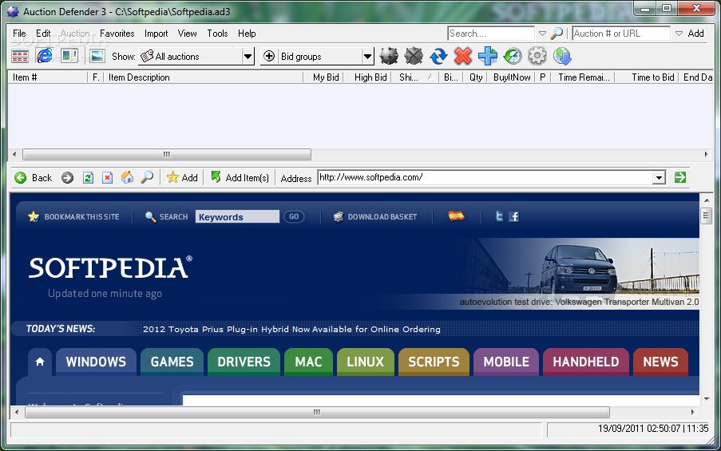The image size is (721, 451).
Task: Click the auction list view icon
Action: 20,56
